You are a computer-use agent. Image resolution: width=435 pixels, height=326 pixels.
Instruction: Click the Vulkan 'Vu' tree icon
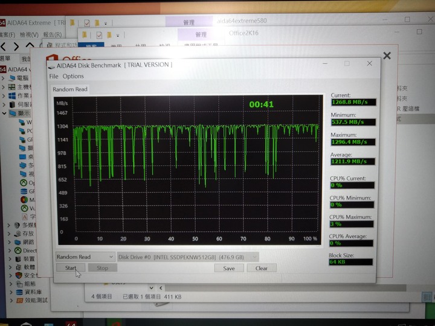click(24, 208)
